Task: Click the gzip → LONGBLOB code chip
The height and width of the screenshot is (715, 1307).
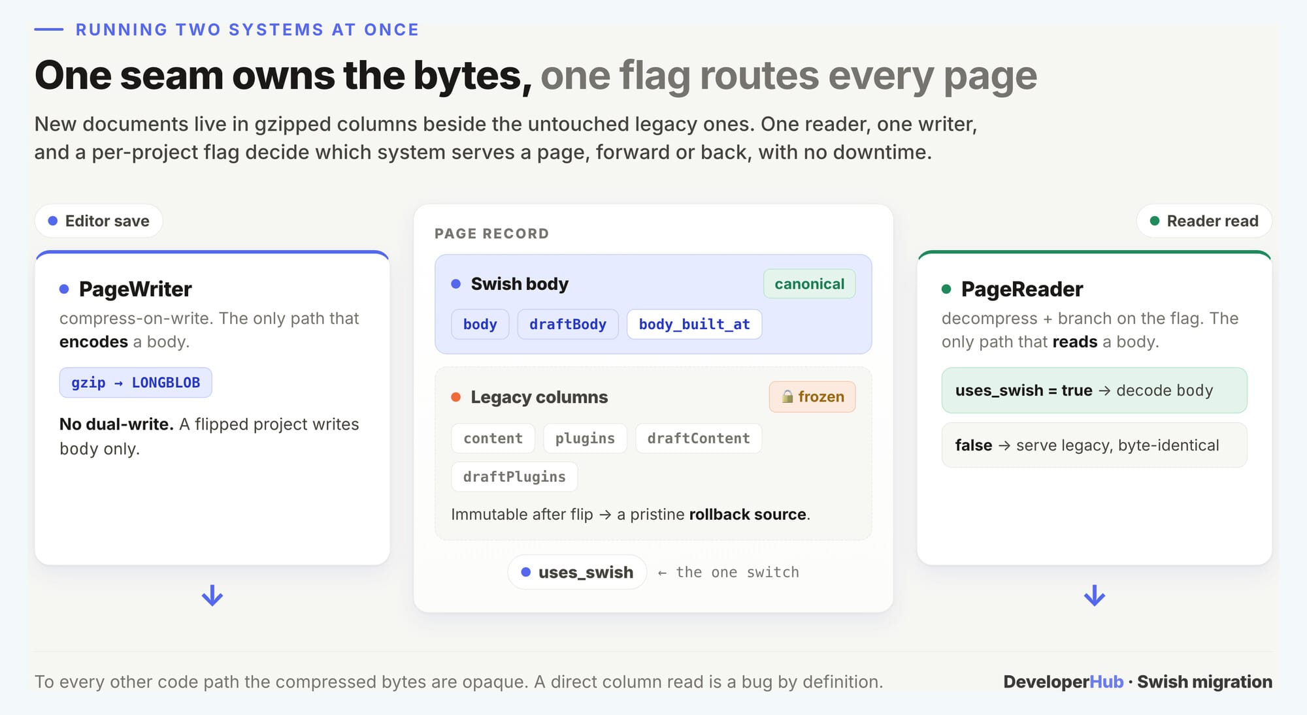Action: pyautogui.click(x=135, y=383)
